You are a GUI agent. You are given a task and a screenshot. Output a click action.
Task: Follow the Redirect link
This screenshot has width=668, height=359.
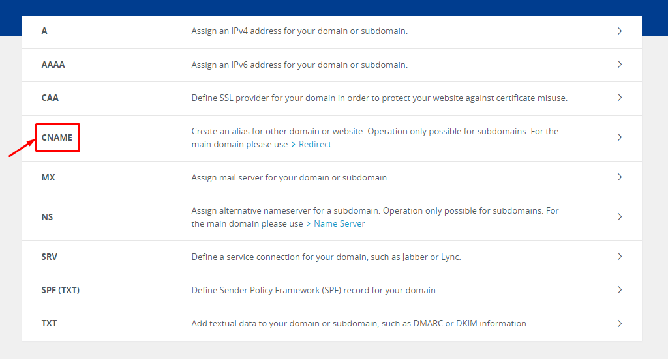pyautogui.click(x=314, y=145)
